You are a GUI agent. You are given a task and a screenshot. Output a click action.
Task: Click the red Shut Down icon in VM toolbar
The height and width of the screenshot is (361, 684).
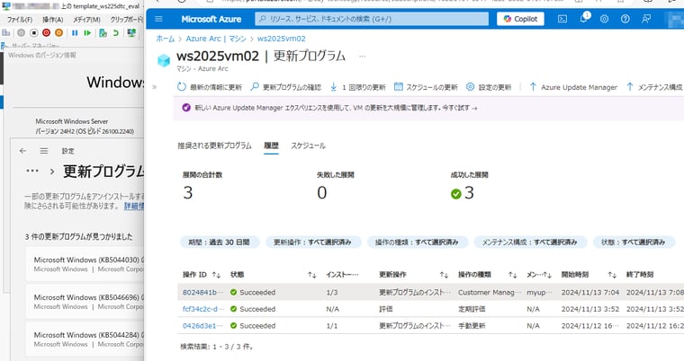[x=46, y=32]
